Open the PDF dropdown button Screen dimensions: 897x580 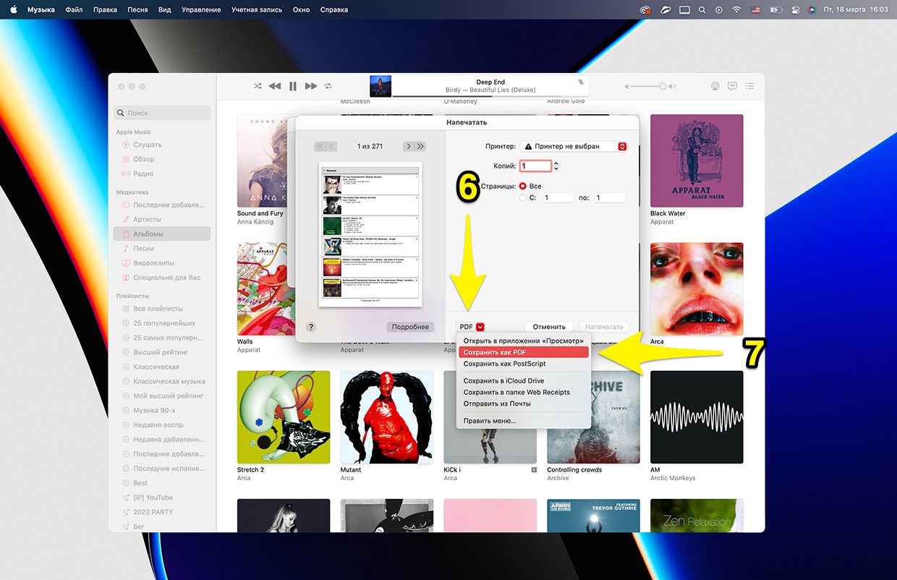472,327
